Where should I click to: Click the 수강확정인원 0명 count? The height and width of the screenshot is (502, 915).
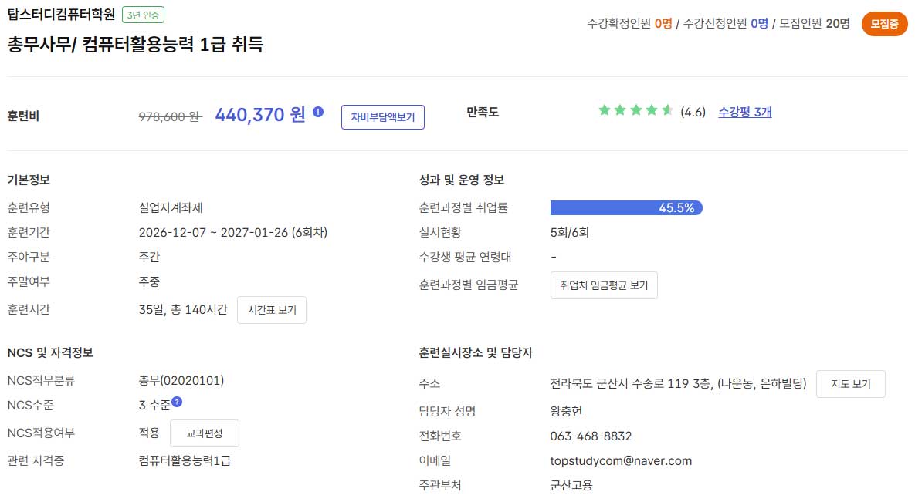click(x=629, y=23)
